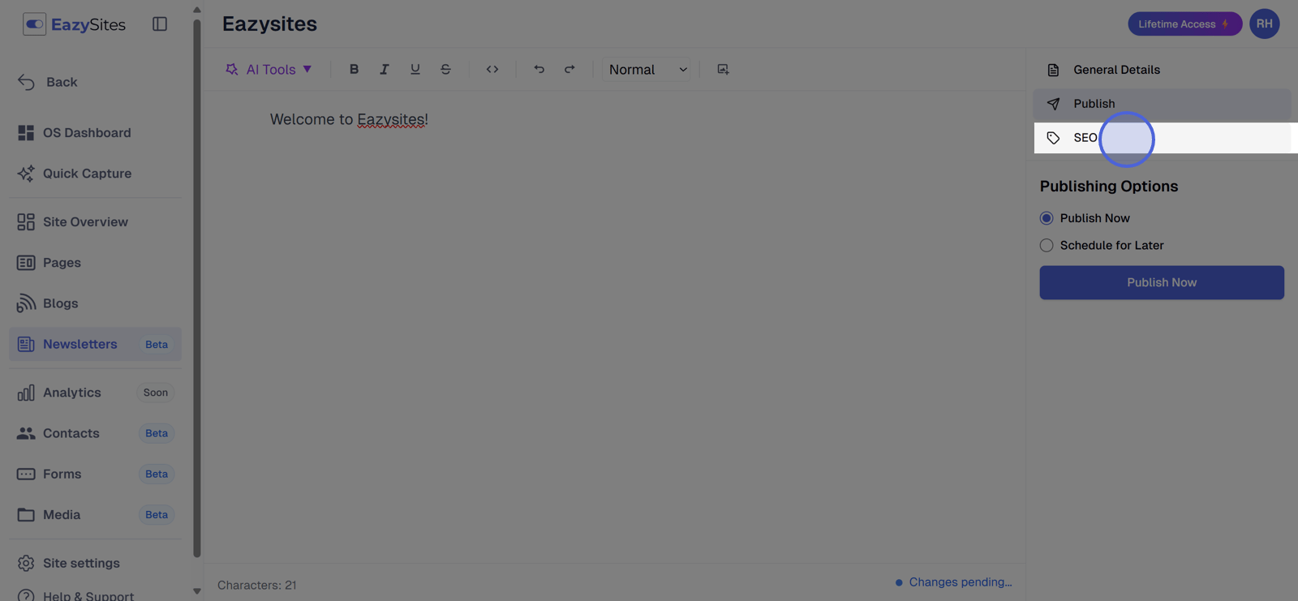Open Site settings in sidebar
The width and height of the screenshot is (1298, 601).
click(95, 563)
